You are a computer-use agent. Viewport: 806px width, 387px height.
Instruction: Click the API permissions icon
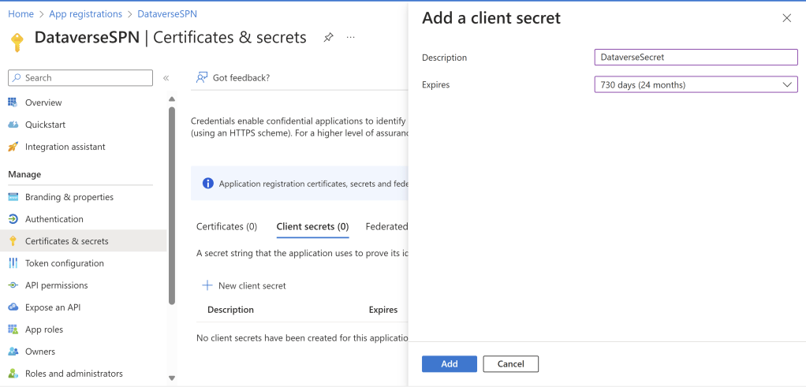click(13, 285)
